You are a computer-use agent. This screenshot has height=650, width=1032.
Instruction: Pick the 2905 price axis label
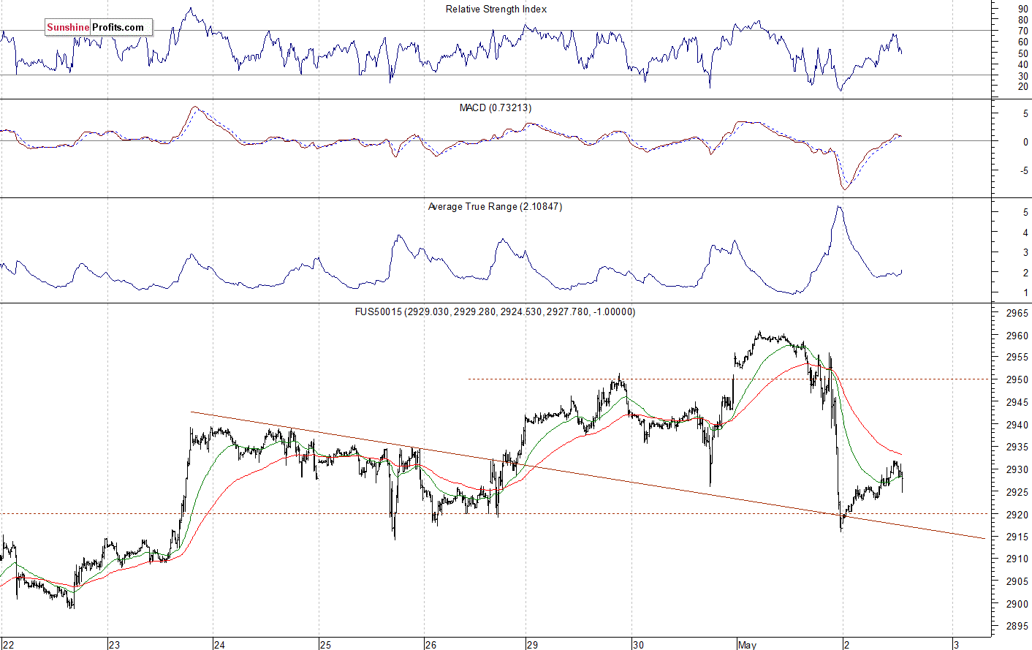(1017, 581)
